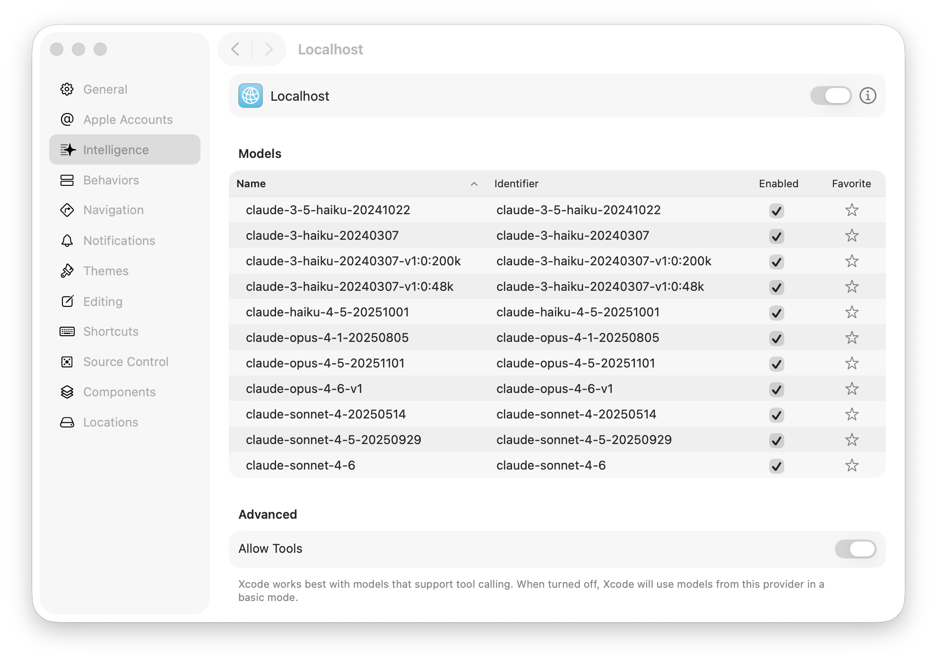
Task: Favorite the claude-3-5-haiku-20241022 model
Action: pos(851,210)
